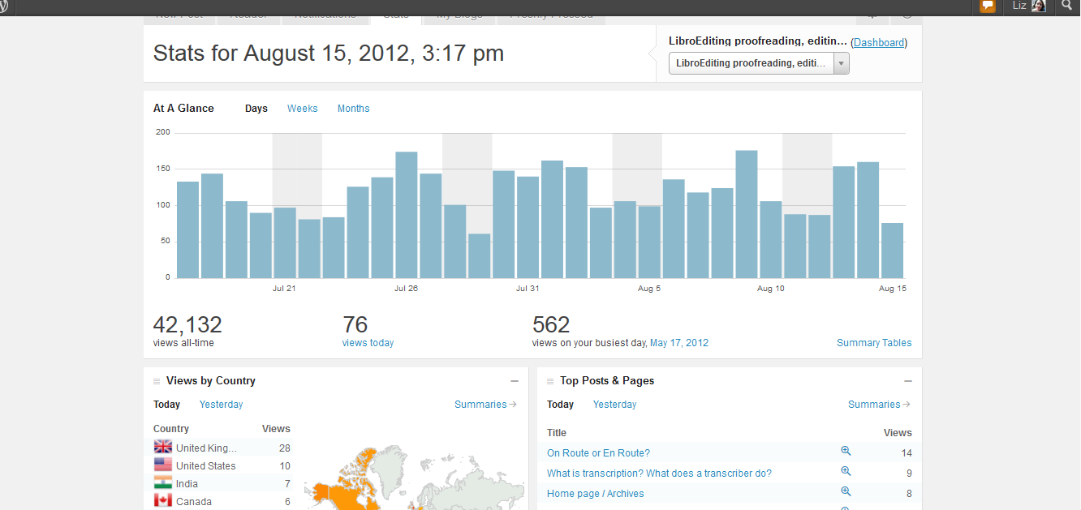
Task: Click magnifier icon beside Home page / Archives
Action: pyautogui.click(x=846, y=492)
